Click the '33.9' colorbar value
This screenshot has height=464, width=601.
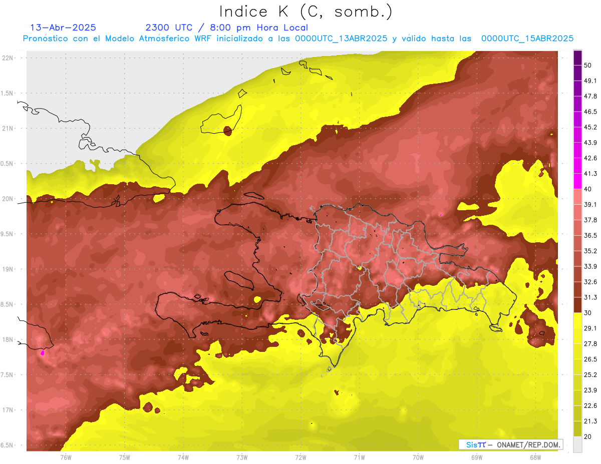[590, 266]
